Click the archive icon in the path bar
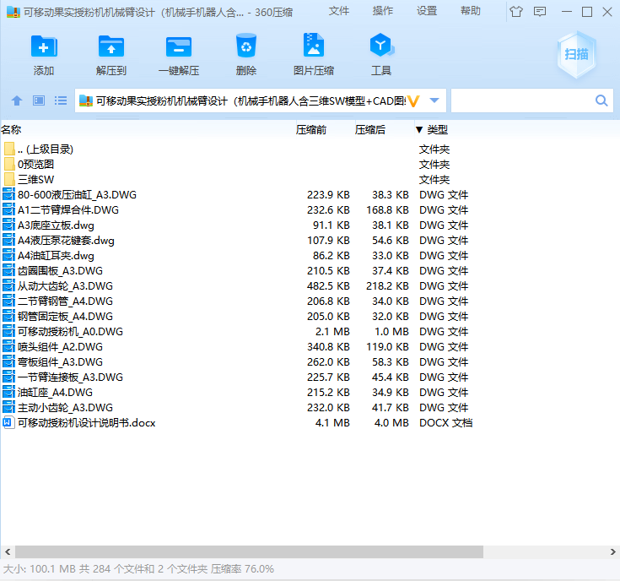Image resolution: width=620 pixels, height=581 pixels. point(86,101)
